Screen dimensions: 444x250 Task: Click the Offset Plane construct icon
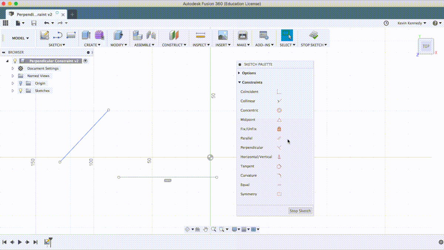(174, 36)
